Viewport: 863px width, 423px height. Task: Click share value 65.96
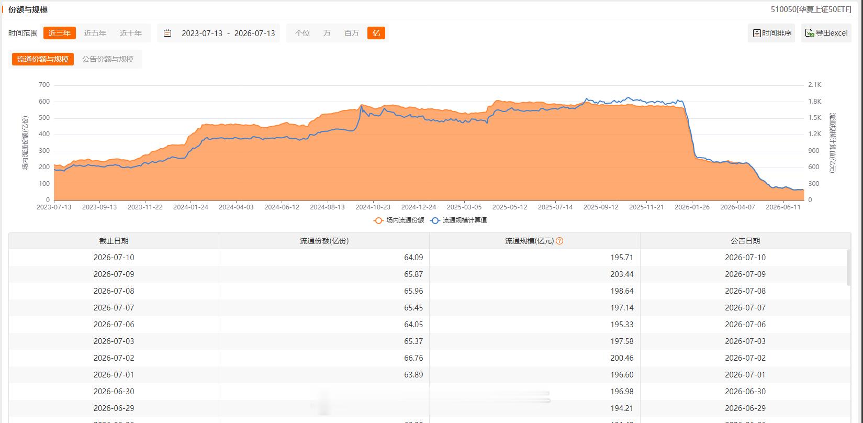click(413, 291)
